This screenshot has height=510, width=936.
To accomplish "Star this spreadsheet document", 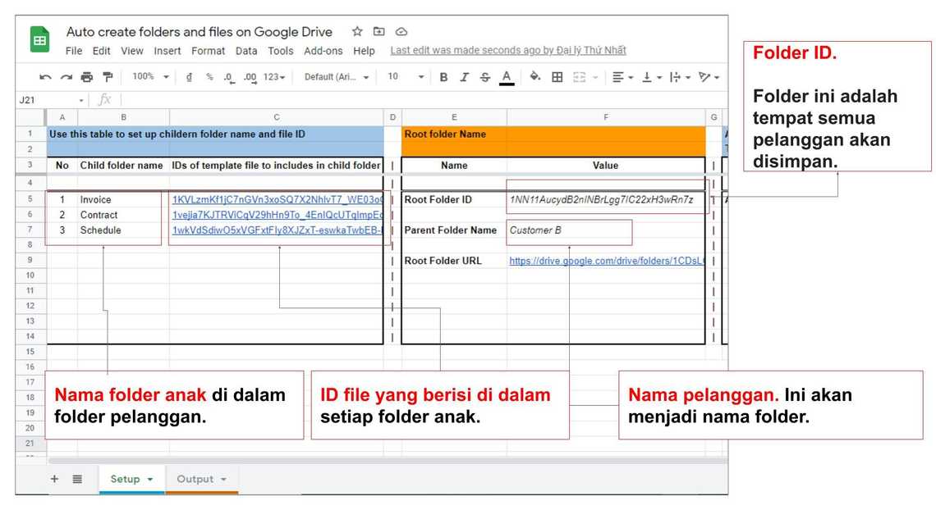I will click(x=357, y=32).
